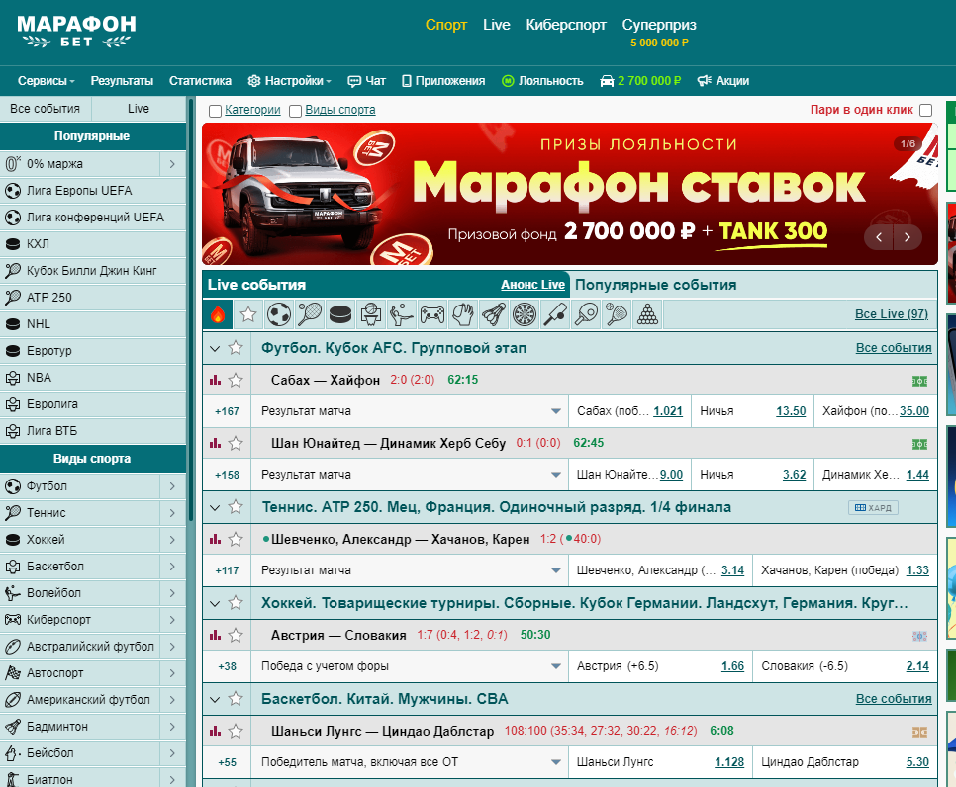Expand the 0% маржа sidebar arrow
The height and width of the screenshot is (787, 956).
tap(172, 164)
